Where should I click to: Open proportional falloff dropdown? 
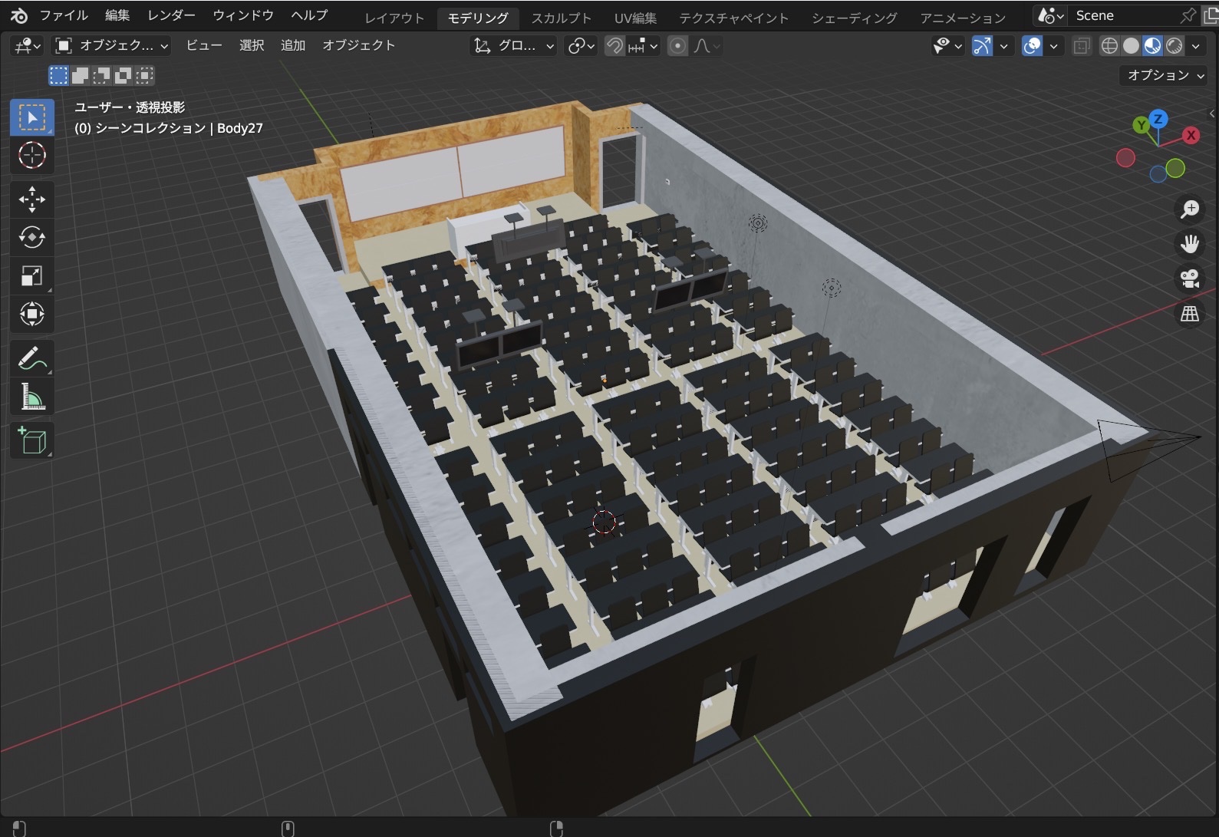(707, 46)
